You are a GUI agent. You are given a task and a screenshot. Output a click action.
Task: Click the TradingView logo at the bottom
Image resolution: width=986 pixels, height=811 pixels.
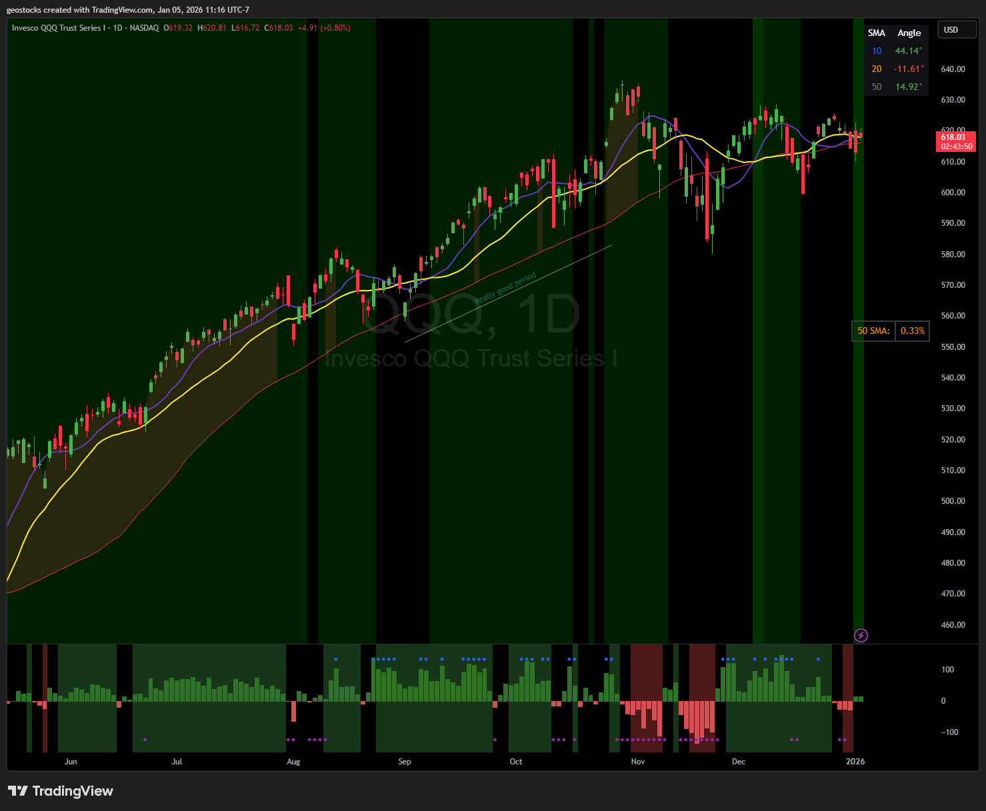pos(61,791)
